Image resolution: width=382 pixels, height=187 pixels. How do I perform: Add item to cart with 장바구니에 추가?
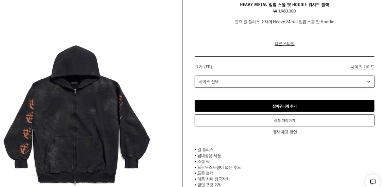tap(284, 106)
